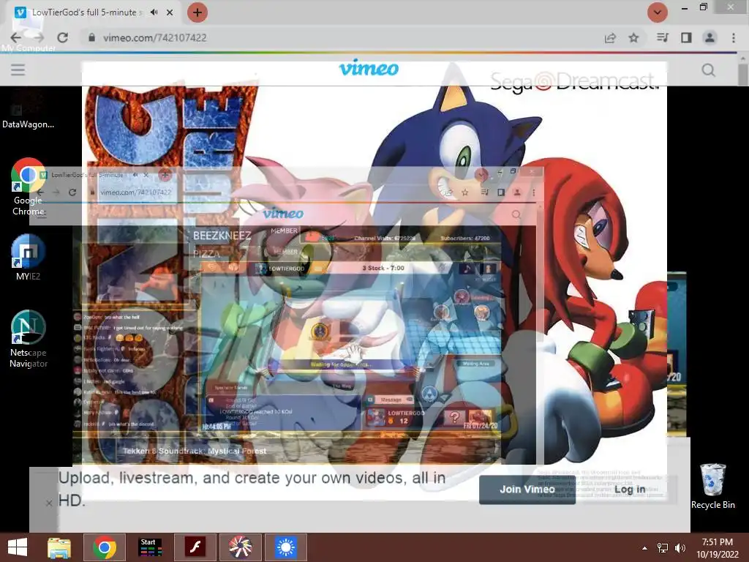Show hidden tray icons arrow
749x562 pixels.
645,547
